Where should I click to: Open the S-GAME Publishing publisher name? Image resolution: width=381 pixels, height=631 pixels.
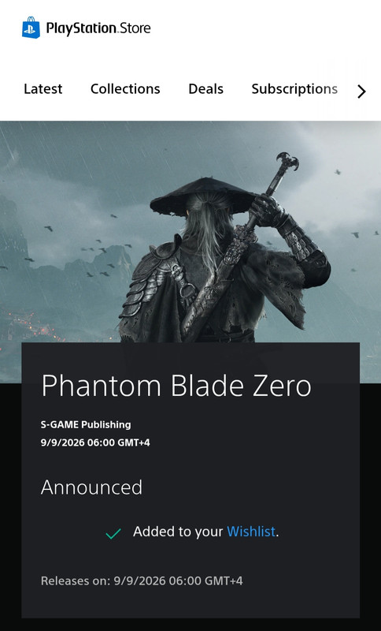click(86, 424)
